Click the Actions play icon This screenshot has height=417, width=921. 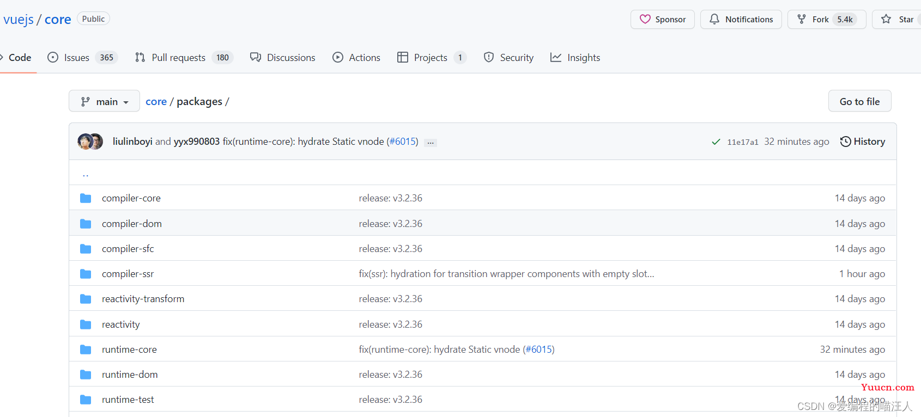pyautogui.click(x=338, y=57)
